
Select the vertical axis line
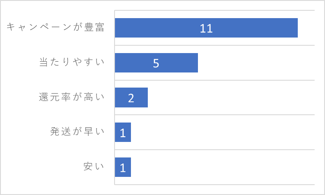115,97
